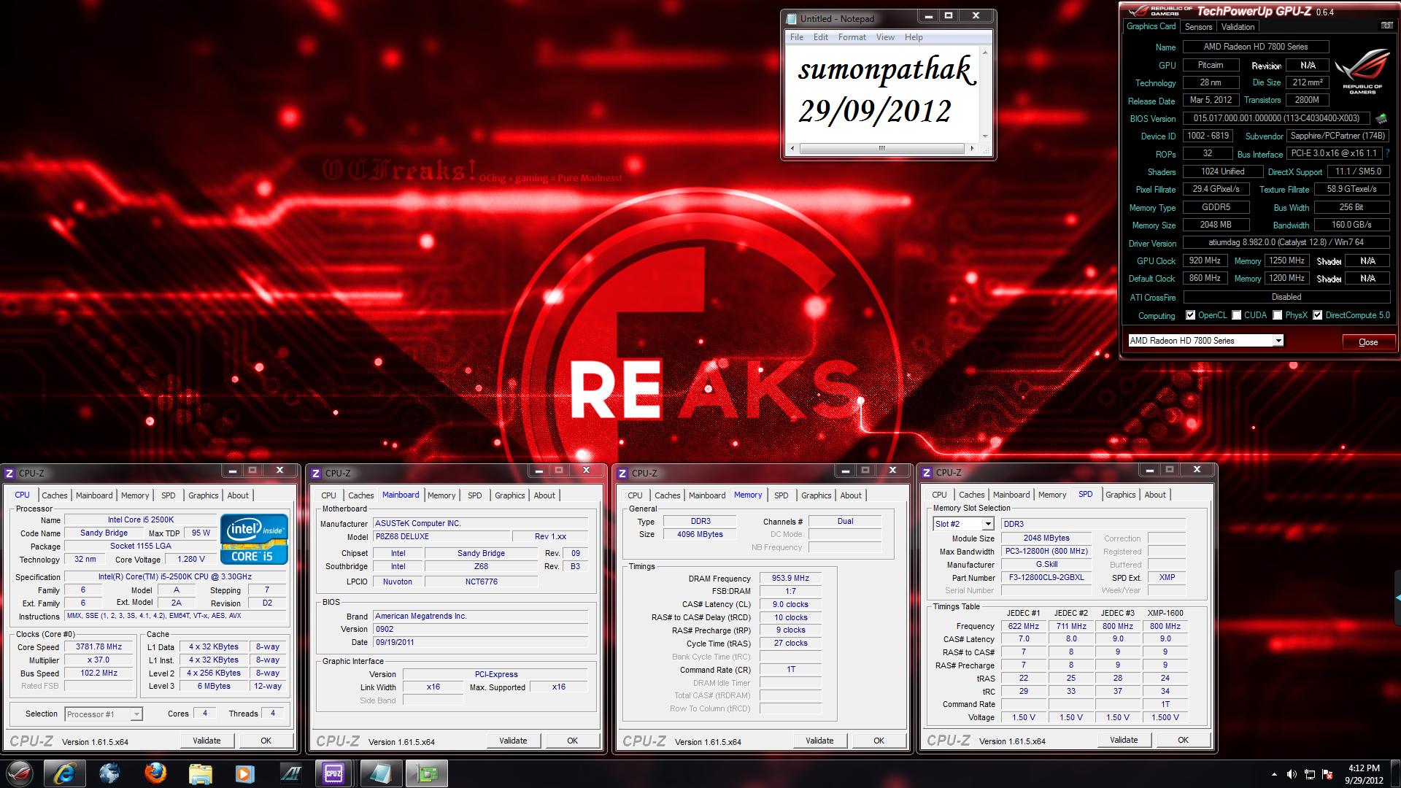Image resolution: width=1401 pixels, height=788 pixels.
Task: Open About tab in the SPD CPU-Z window
Action: tap(1154, 495)
